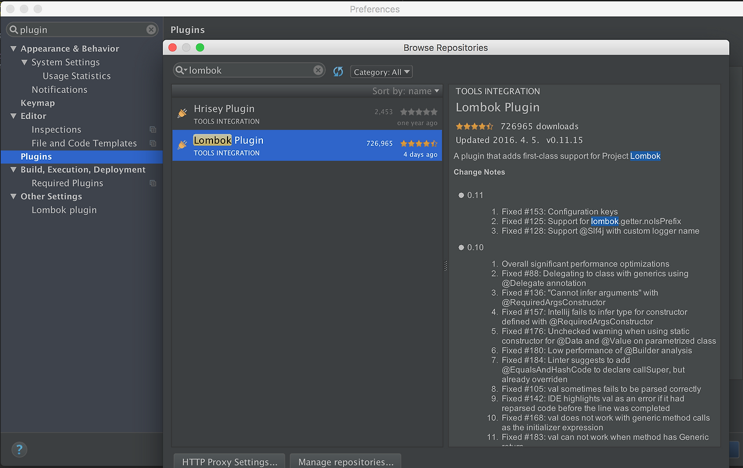The height and width of the screenshot is (468, 743).
Task: Click the Manage repositories... button
Action: [345, 462]
